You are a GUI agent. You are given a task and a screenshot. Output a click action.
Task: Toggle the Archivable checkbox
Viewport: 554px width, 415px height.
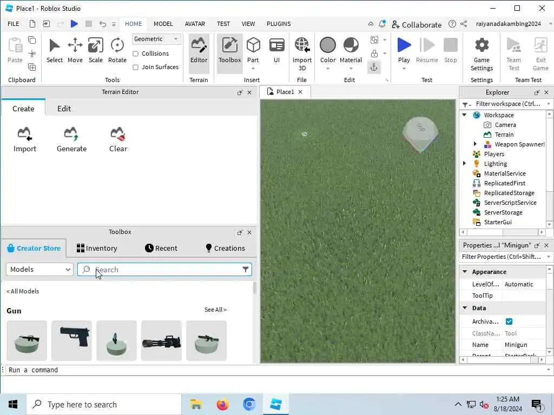point(509,322)
